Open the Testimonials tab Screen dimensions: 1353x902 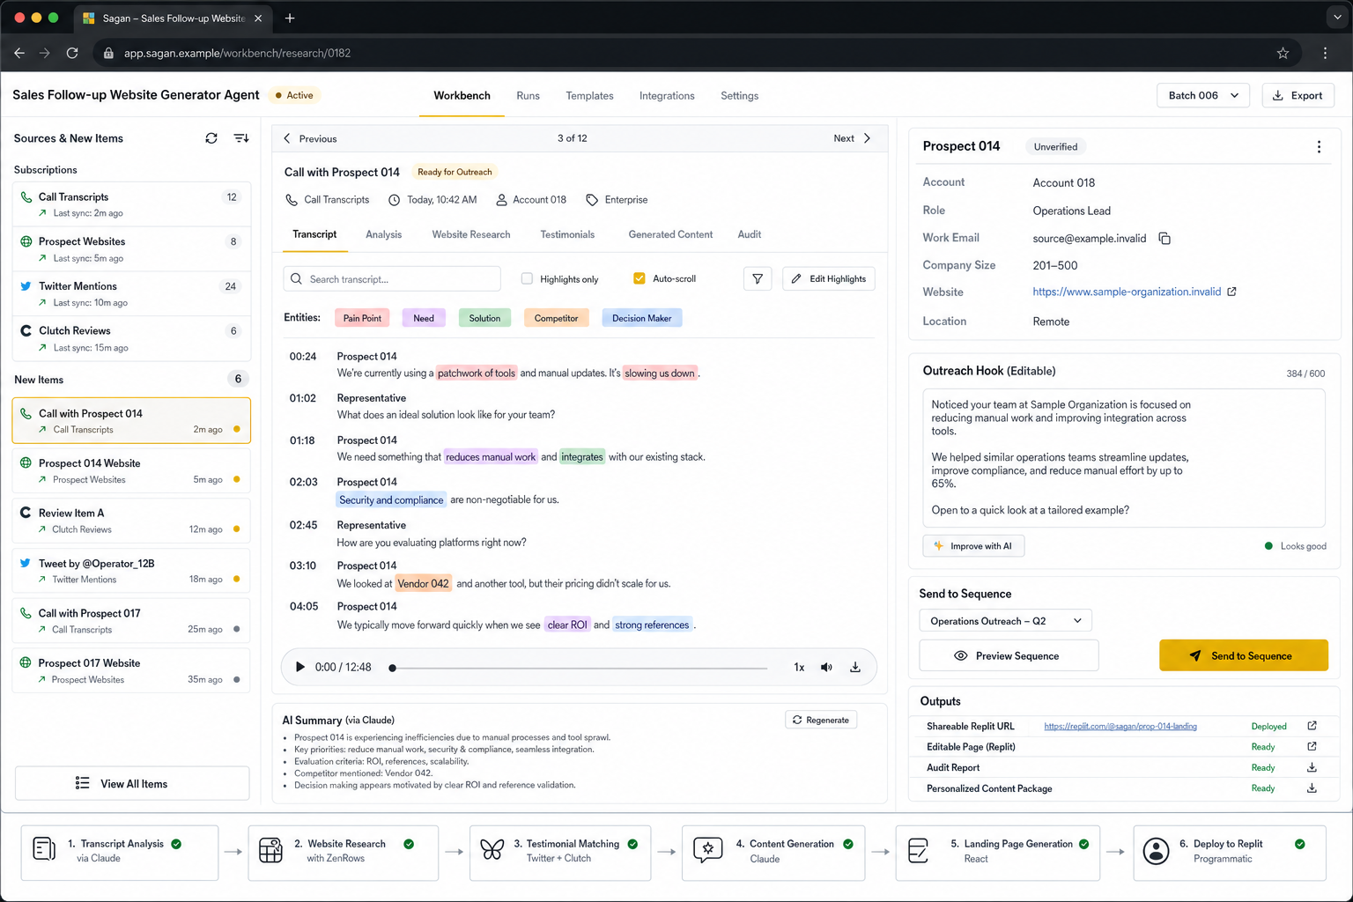pyautogui.click(x=567, y=234)
